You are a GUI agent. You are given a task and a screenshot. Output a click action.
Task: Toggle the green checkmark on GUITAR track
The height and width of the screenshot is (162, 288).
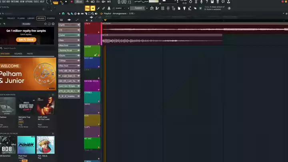click(x=96, y=55)
